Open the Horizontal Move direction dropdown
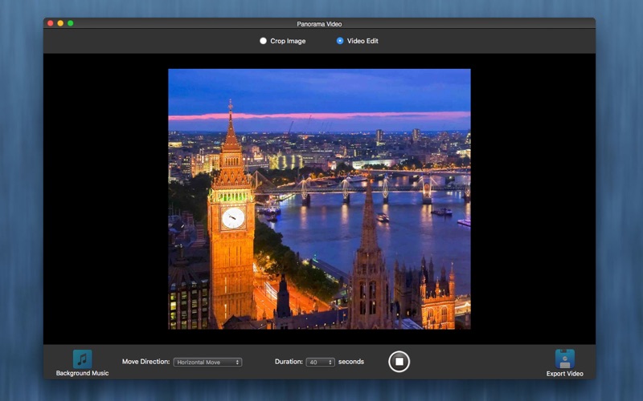Screen dimensions: 643x401 point(207,363)
